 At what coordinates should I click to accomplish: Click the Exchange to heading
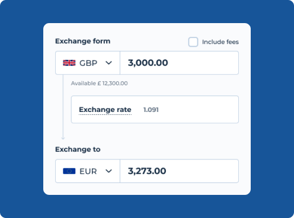click(x=78, y=149)
